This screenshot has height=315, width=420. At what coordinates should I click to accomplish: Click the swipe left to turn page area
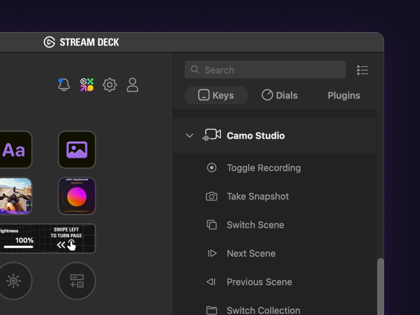pos(66,238)
